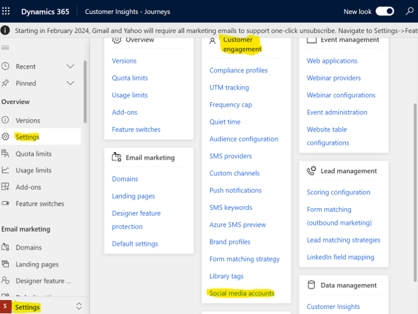Open the Library tags link

(227, 276)
